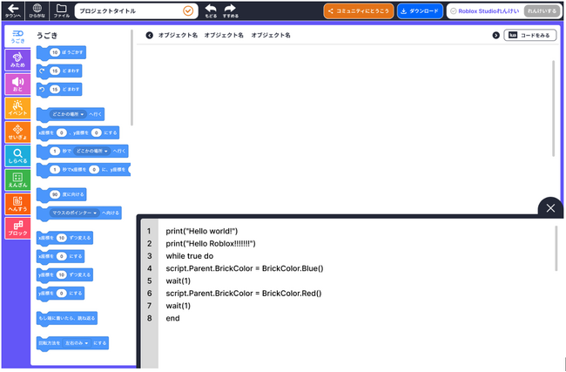Open the ファイル folder menu

tap(61, 10)
